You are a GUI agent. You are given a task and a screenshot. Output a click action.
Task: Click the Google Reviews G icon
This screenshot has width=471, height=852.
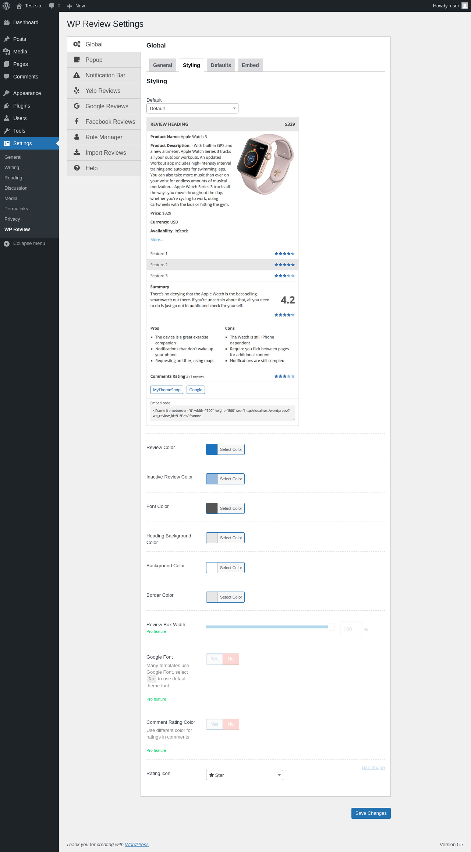77,106
